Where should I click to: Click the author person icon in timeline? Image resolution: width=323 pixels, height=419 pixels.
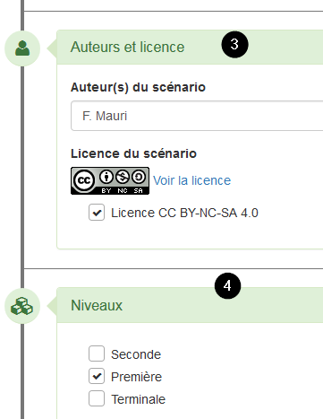22,48
